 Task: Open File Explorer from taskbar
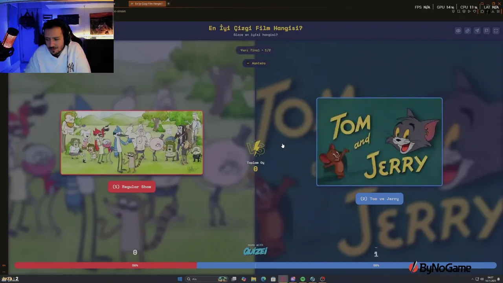click(253, 279)
